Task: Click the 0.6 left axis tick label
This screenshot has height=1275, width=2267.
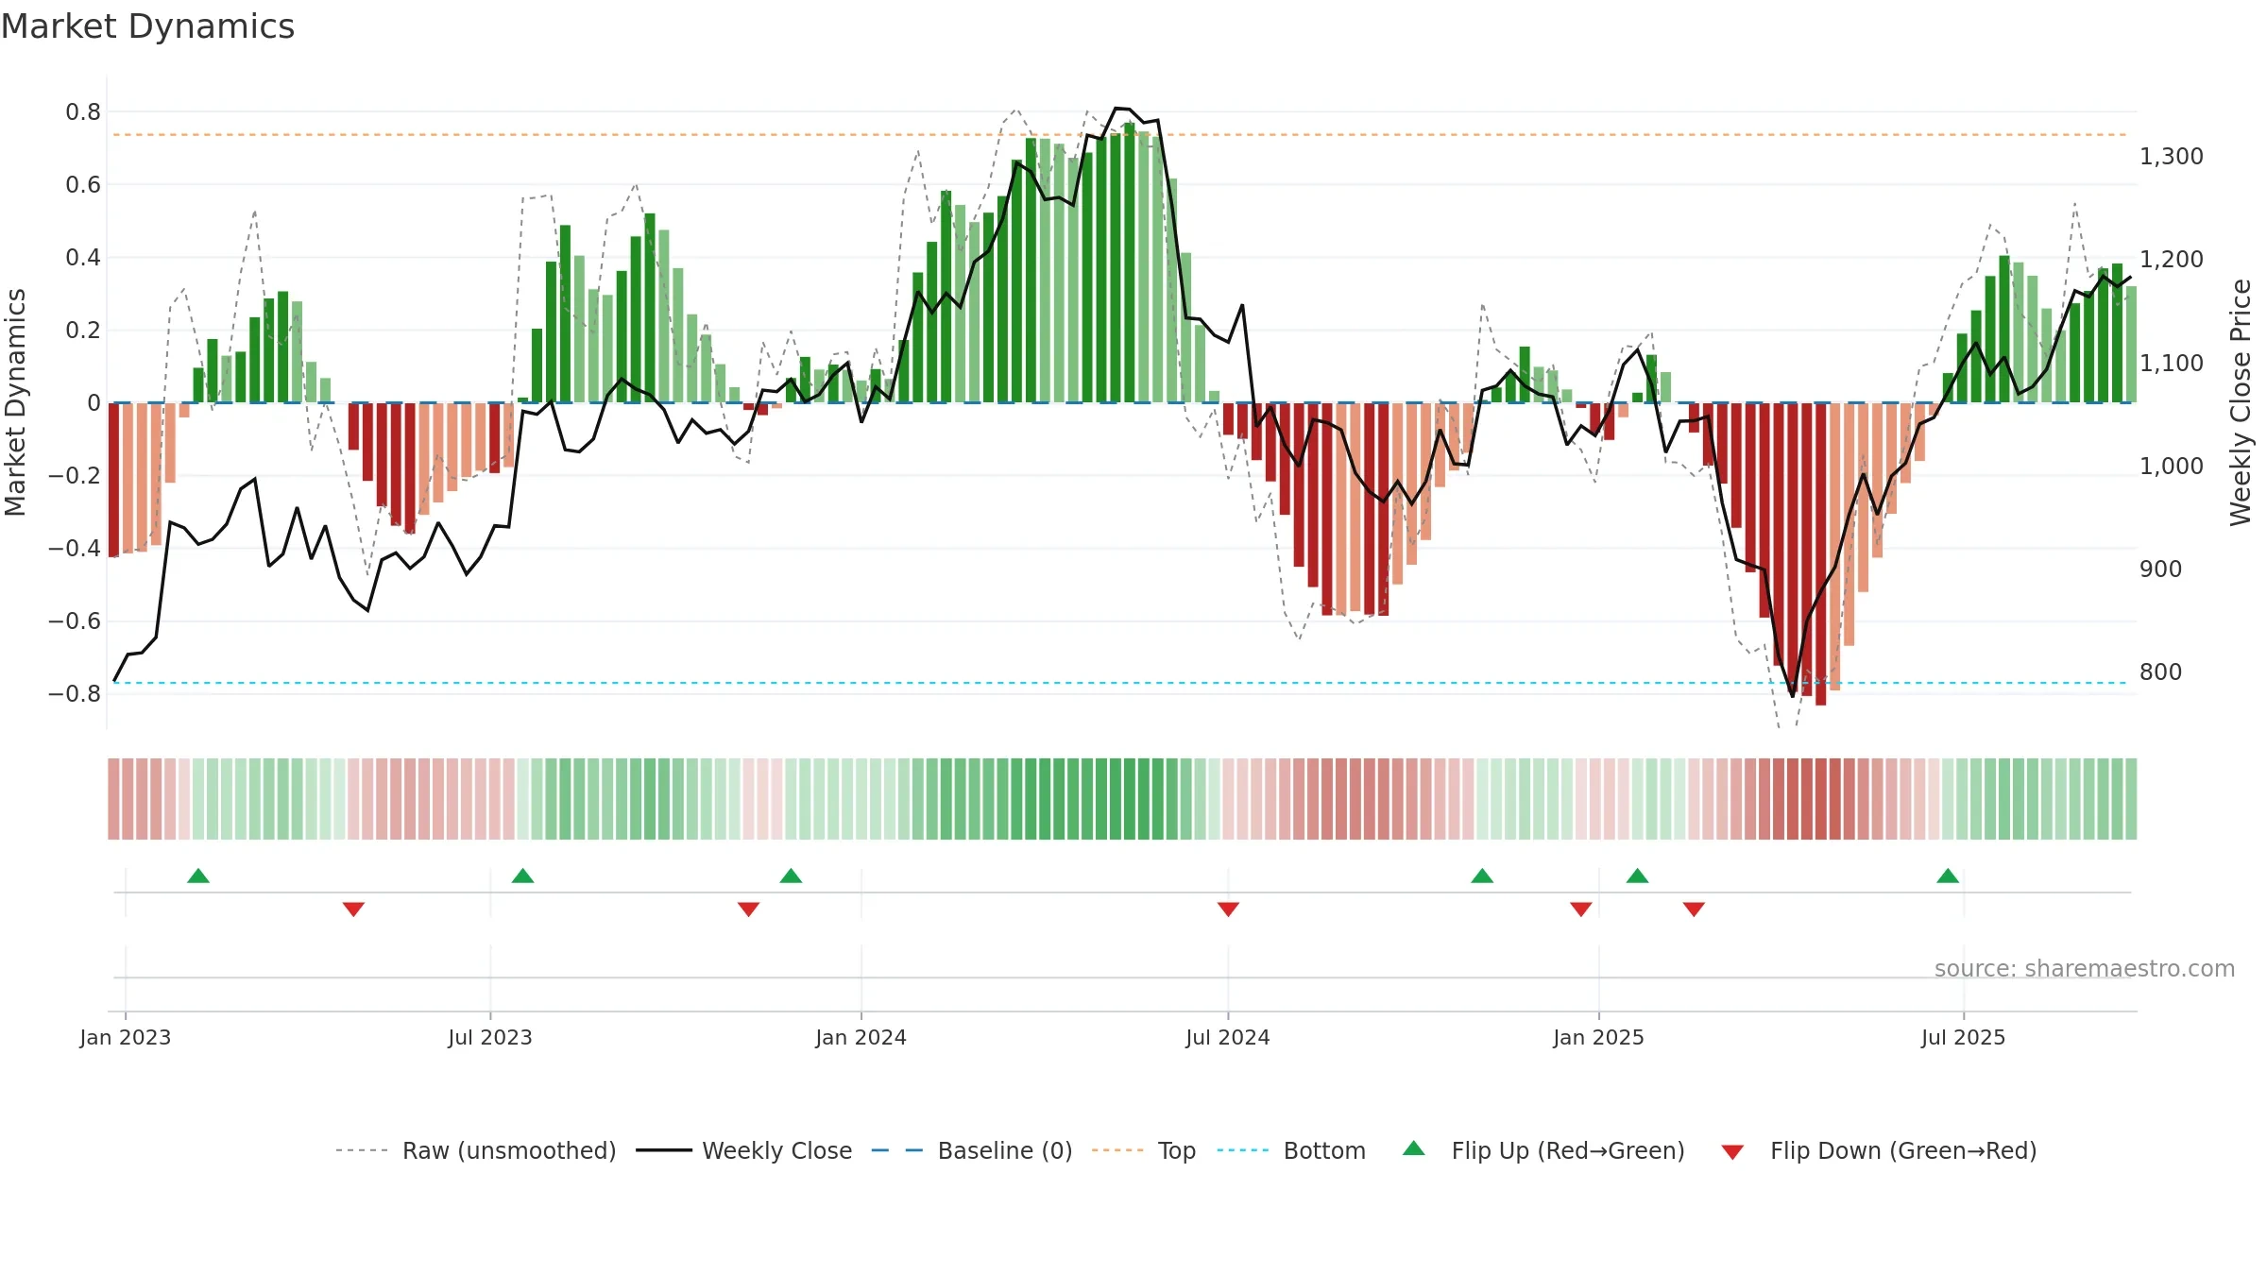Action: pyautogui.click(x=83, y=184)
